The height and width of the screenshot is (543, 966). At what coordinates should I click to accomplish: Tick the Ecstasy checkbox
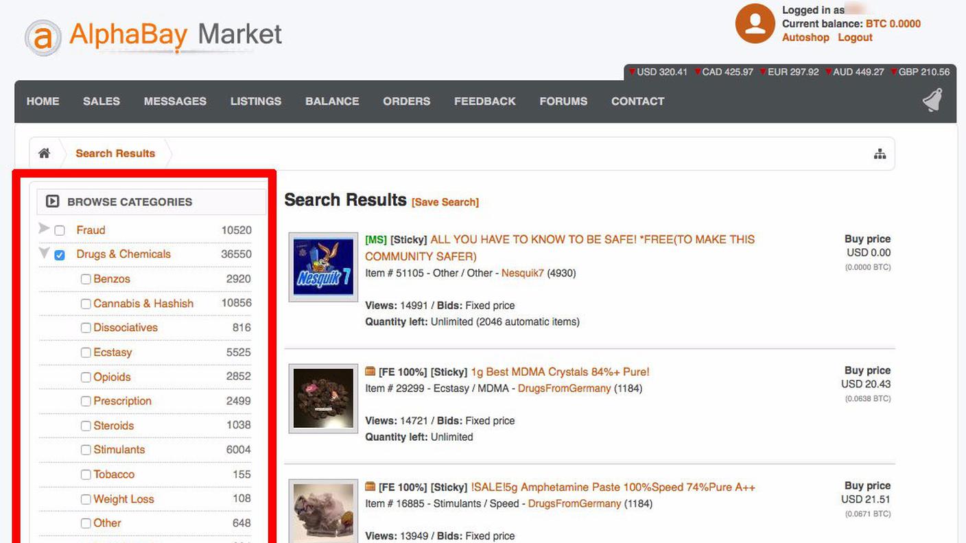point(86,352)
